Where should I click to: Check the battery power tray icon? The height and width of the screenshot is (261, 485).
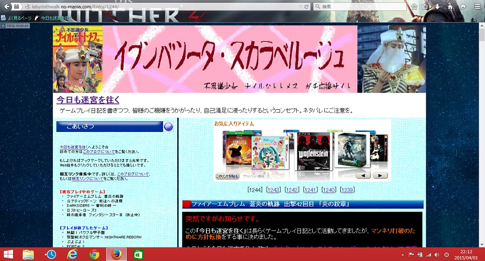420,255
